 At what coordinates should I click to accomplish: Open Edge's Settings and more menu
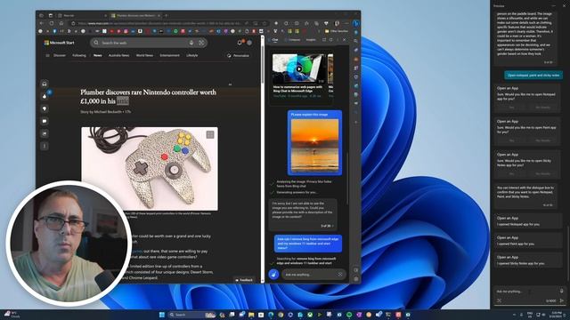point(346,23)
